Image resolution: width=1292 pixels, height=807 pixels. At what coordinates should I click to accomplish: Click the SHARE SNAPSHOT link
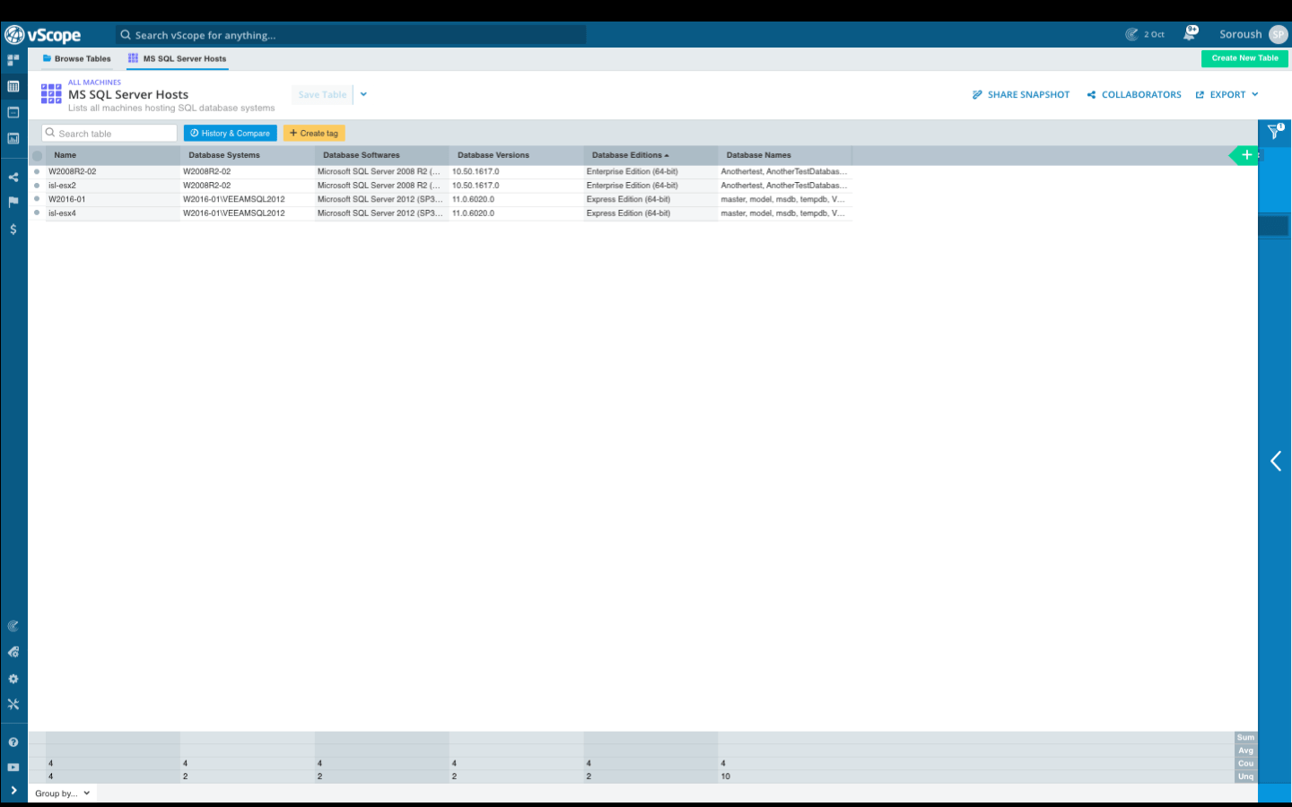pyautogui.click(x=1021, y=94)
